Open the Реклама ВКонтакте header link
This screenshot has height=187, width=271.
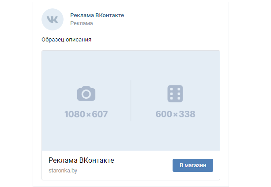(97, 15)
